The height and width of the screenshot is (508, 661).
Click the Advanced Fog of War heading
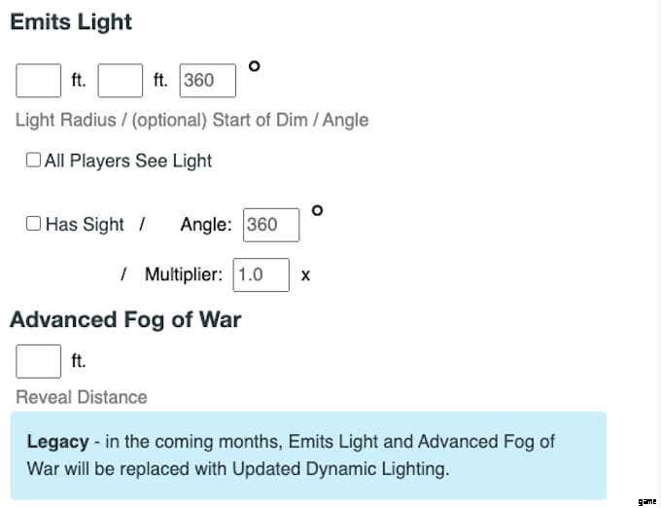125,319
